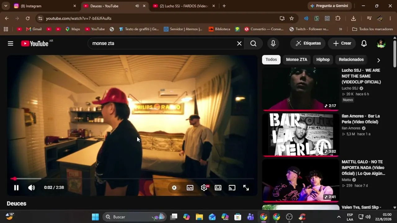Viewport: 397px width, 223px height.
Task: Reload the YouTube page
Action: point(28,18)
